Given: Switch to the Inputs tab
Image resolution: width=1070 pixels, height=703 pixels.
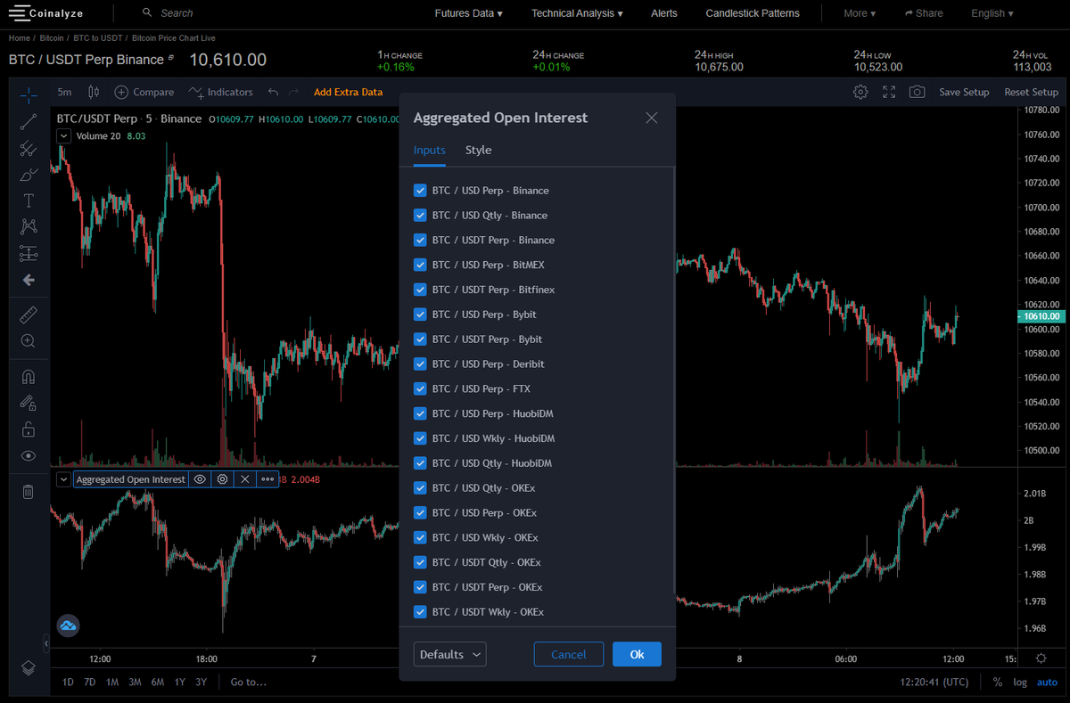Looking at the screenshot, I should tap(429, 150).
